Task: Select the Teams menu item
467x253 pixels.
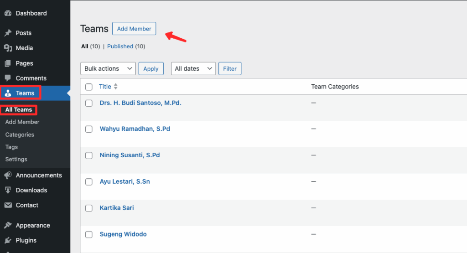Action: coord(25,93)
